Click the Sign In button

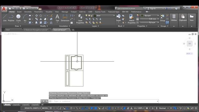coord(151,8)
